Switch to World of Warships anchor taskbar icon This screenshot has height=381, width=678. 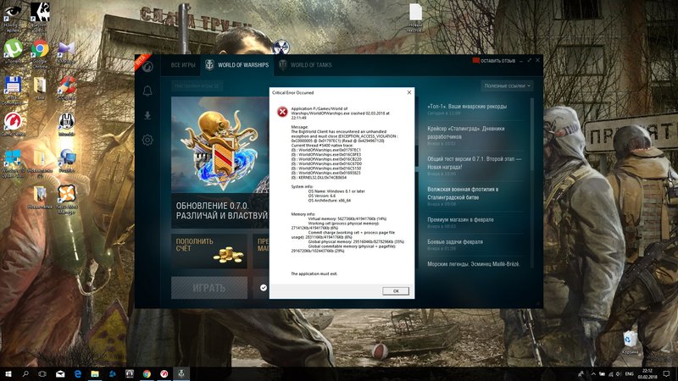tap(181, 373)
